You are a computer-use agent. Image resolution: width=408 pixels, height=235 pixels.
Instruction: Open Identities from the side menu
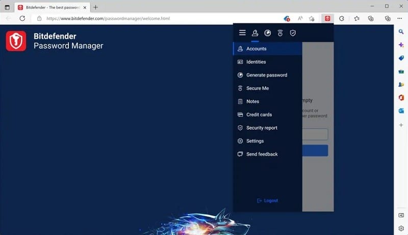coord(268,62)
